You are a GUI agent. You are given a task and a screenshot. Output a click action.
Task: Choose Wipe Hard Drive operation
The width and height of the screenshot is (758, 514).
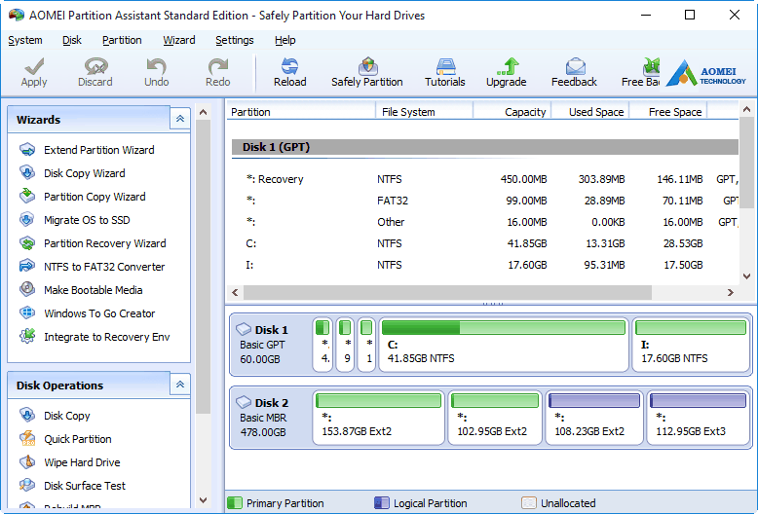click(x=82, y=462)
